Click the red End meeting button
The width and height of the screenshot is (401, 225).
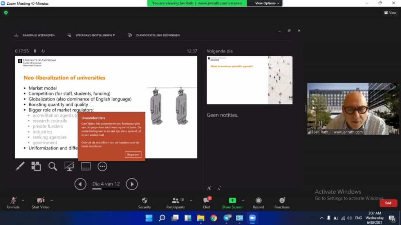[x=388, y=203]
